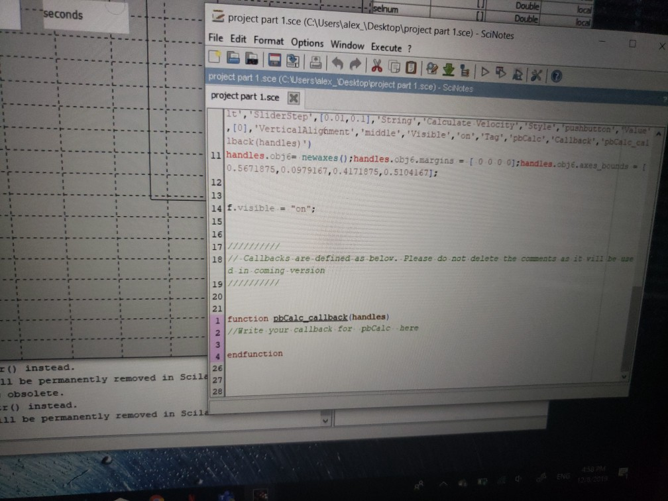Click the endfunction keyword on line 4
Screen dimensions: 668x501
click(254, 354)
